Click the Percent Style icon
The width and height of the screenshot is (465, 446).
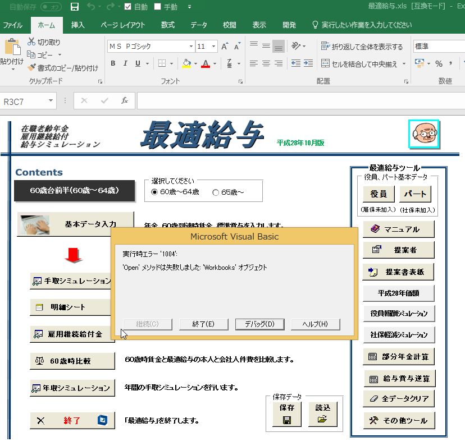pyautogui.click(x=439, y=63)
